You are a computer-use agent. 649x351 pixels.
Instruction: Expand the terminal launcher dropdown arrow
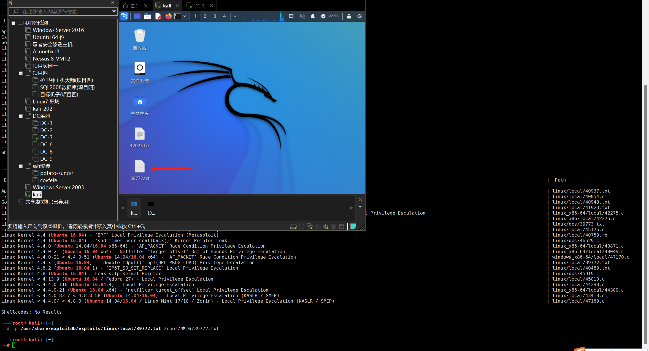click(x=185, y=16)
